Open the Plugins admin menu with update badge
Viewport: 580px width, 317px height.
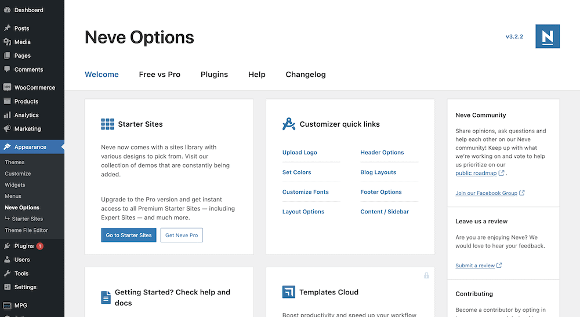click(24, 246)
